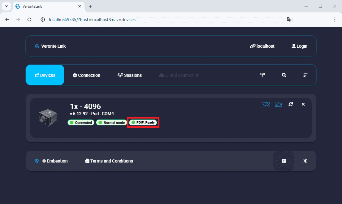Toggle light theme with sun icon

point(305,161)
